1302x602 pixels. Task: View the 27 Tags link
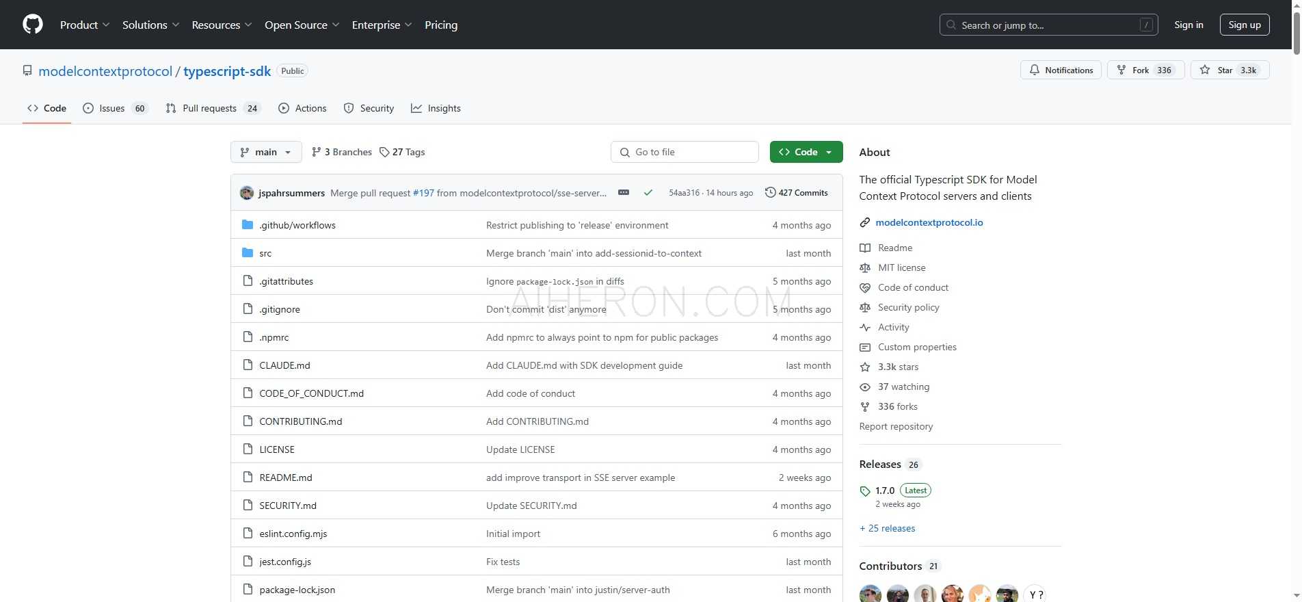click(x=402, y=152)
